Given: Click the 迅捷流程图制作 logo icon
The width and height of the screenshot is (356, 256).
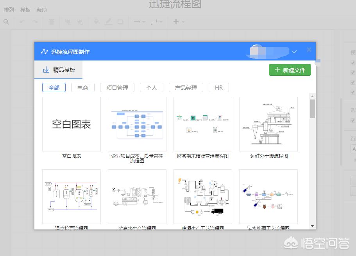Looking at the screenshot, I should (x=45, y=52).
